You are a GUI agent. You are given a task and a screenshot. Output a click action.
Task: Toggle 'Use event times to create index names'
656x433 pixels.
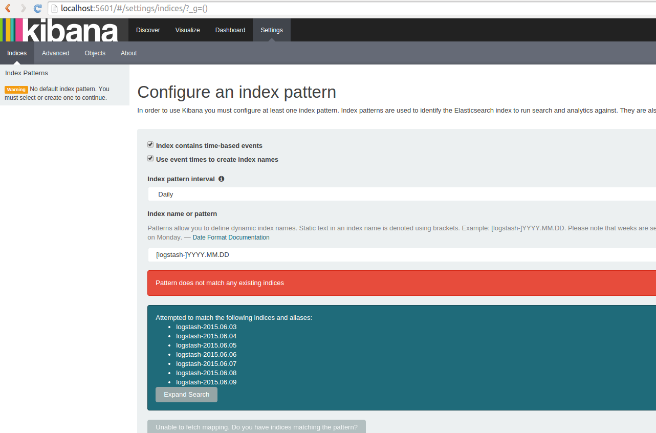(x=150, y=159)
